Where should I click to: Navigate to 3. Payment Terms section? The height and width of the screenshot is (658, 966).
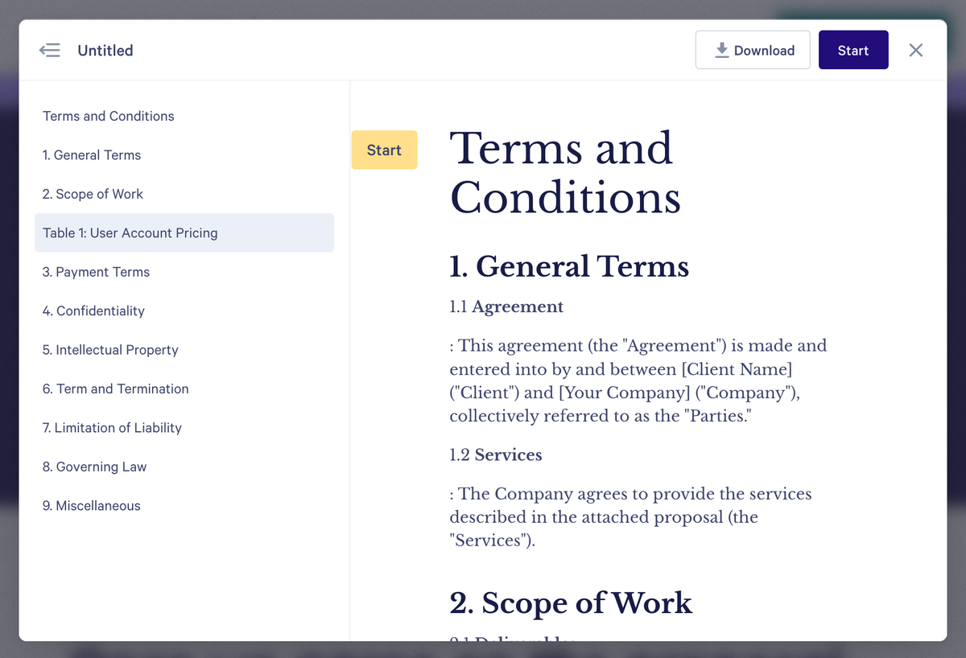[x=184, y=272]
